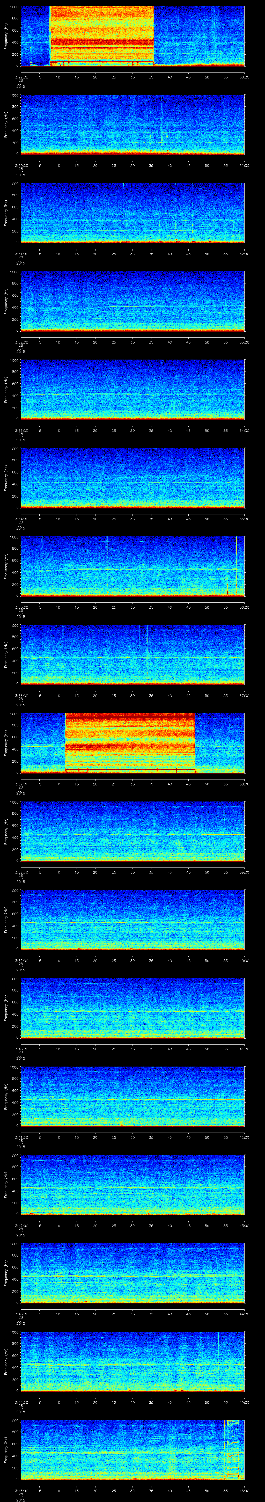Click 'Frequency (Hz)' axis title of 3:29:00 panel
Viewport: 265px width, 1502px height.
tap(6, 36)
